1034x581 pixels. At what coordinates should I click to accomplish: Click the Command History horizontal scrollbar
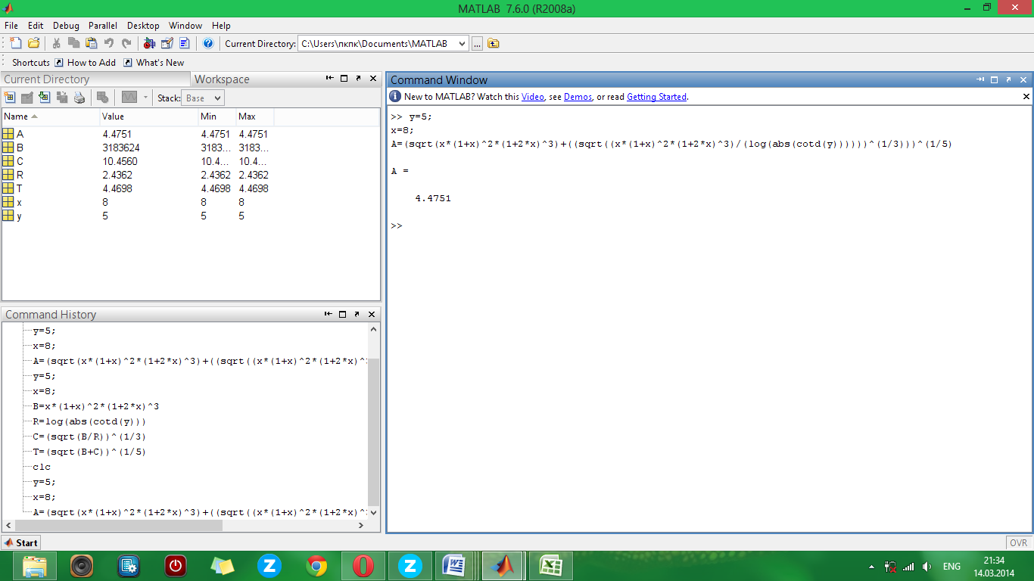(x=120, y=525)
